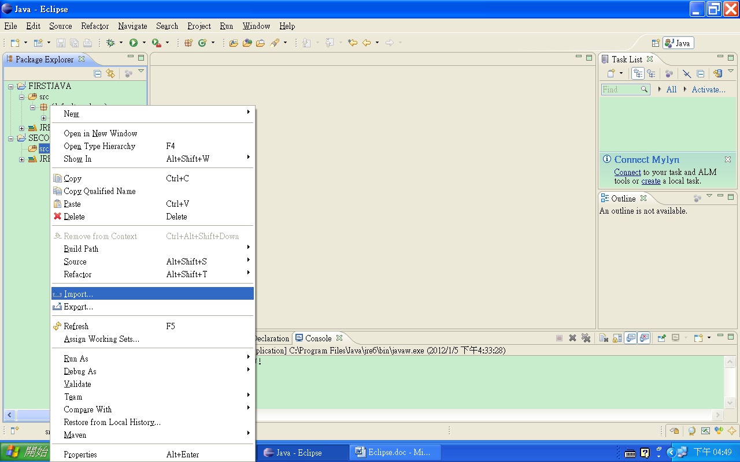Click the Windows Start button

pos(25,452)
